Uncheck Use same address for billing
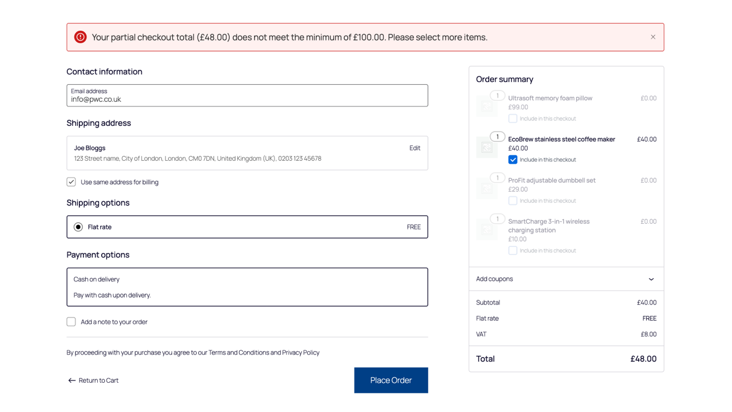 pyautogui.click(x=71, y=181)
